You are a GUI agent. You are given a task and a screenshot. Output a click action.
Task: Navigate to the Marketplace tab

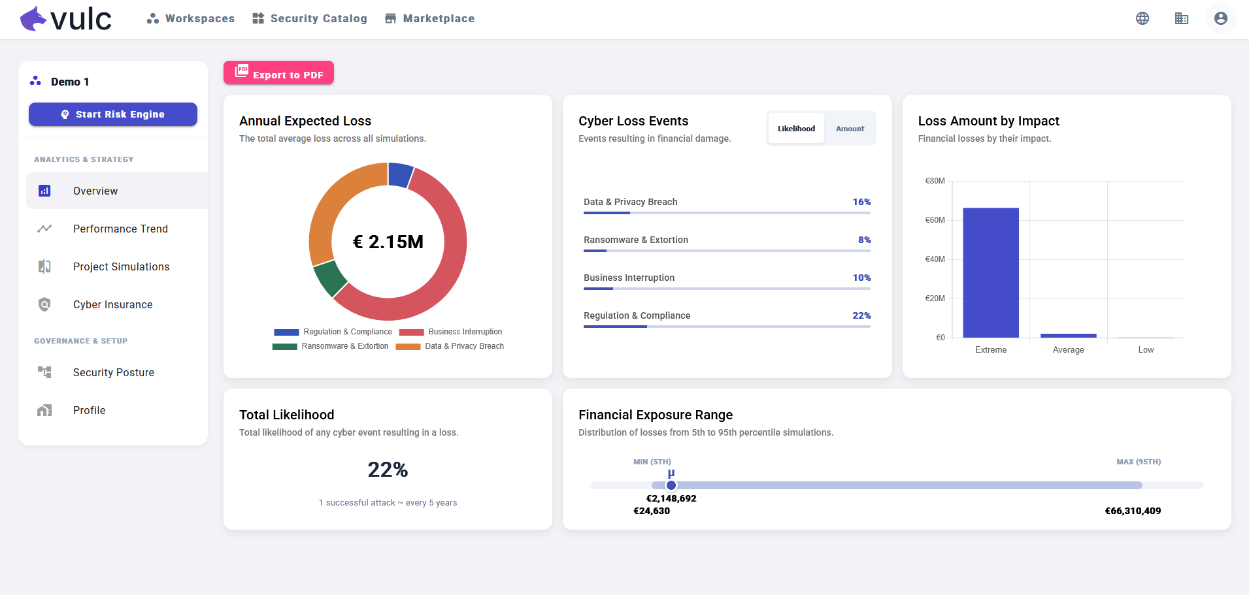[x=429, y=18]
